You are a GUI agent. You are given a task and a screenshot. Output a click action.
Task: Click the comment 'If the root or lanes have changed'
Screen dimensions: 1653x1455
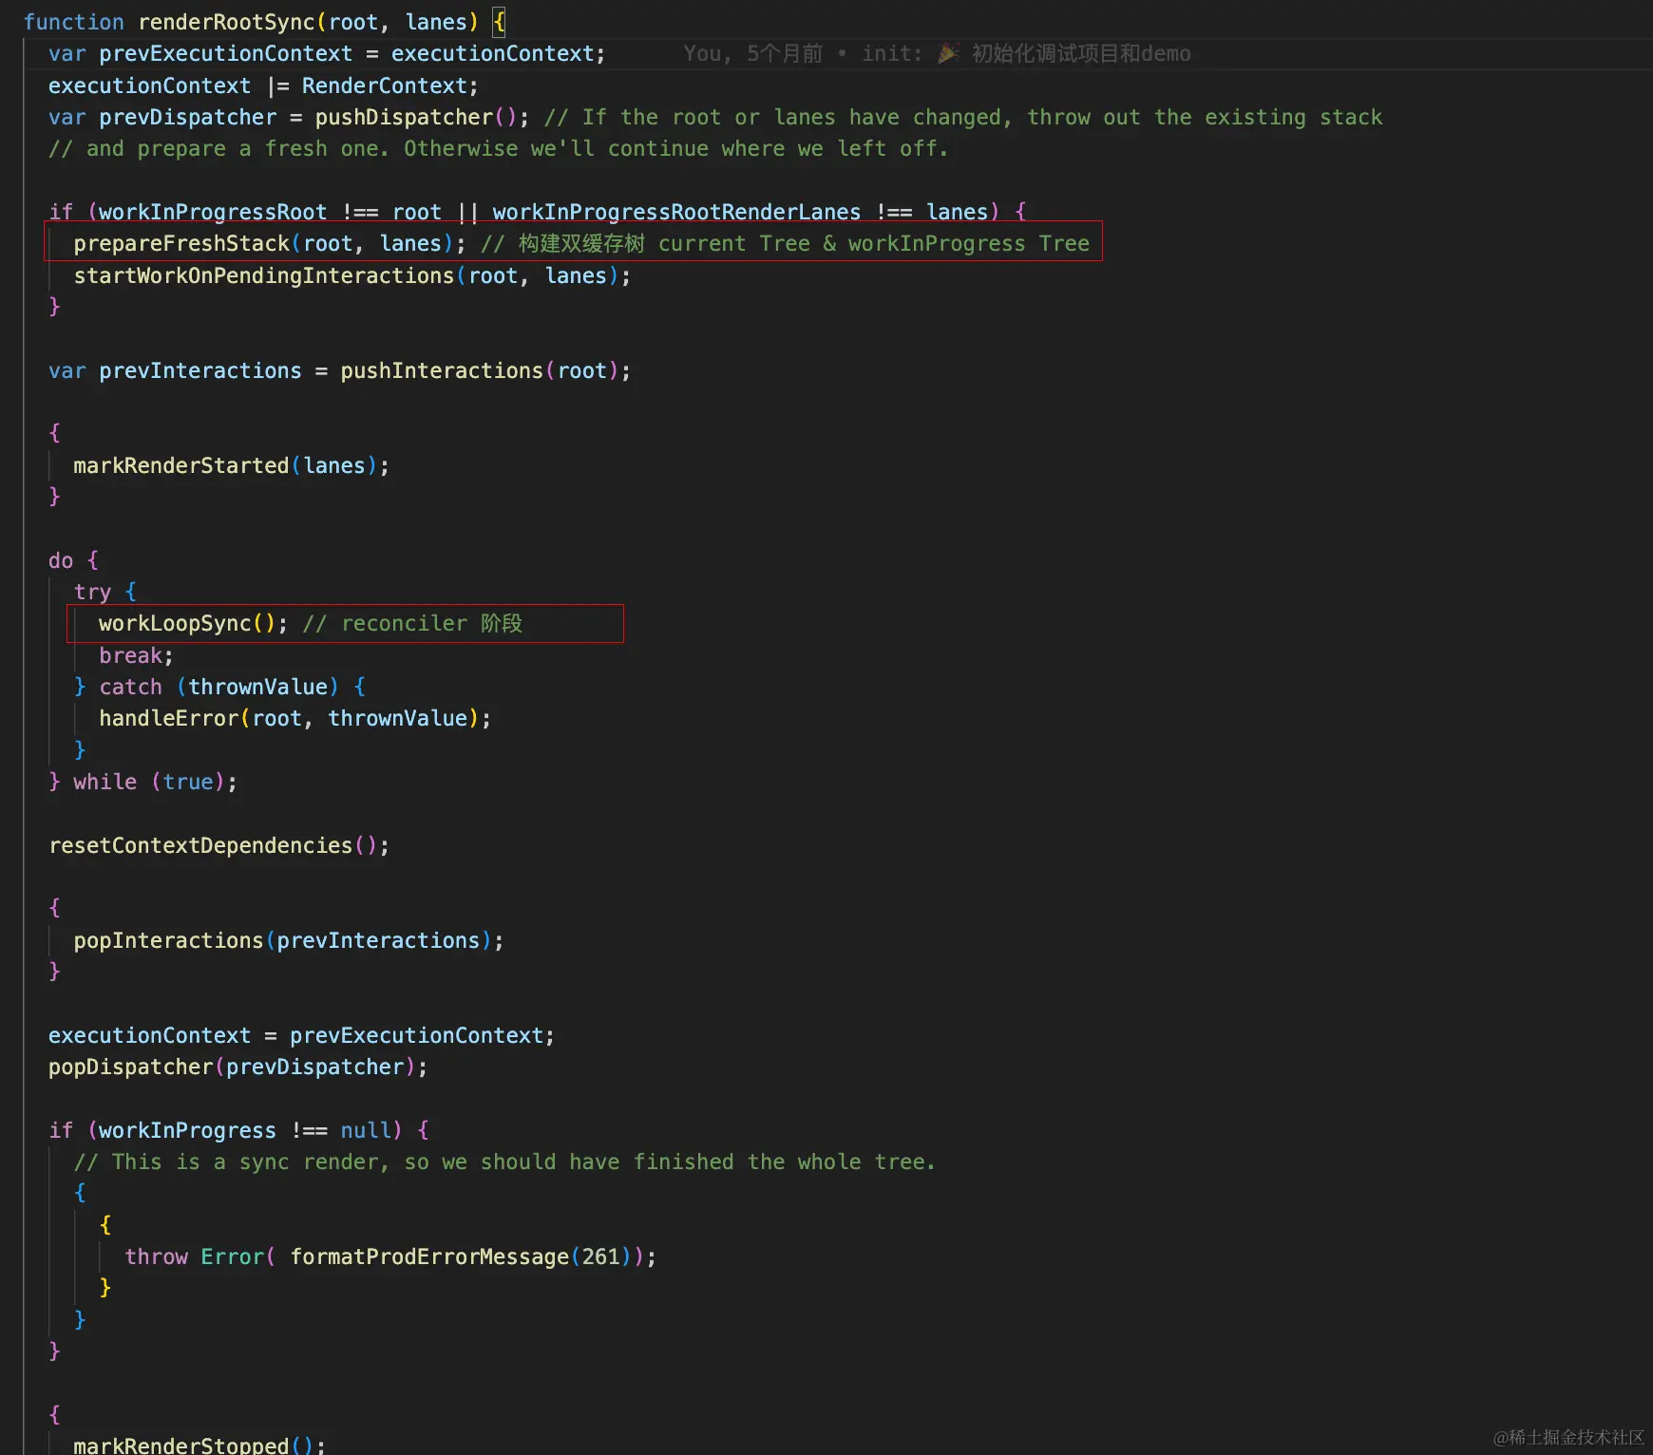tap(797, 117)
